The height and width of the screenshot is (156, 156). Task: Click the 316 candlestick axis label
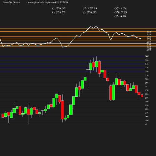(x=147, y=75)
